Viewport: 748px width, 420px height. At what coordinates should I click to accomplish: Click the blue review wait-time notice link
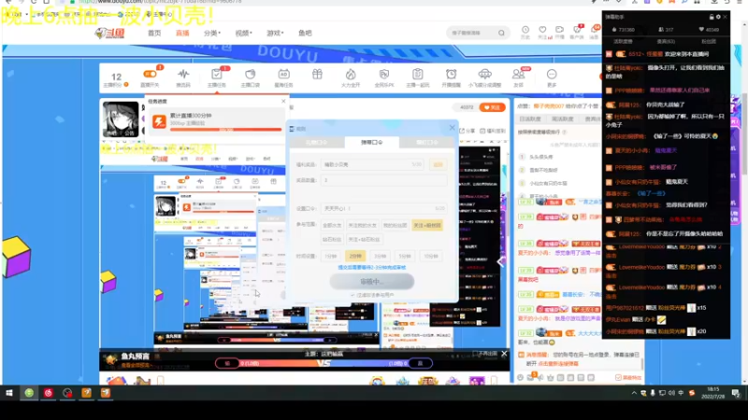371,268
